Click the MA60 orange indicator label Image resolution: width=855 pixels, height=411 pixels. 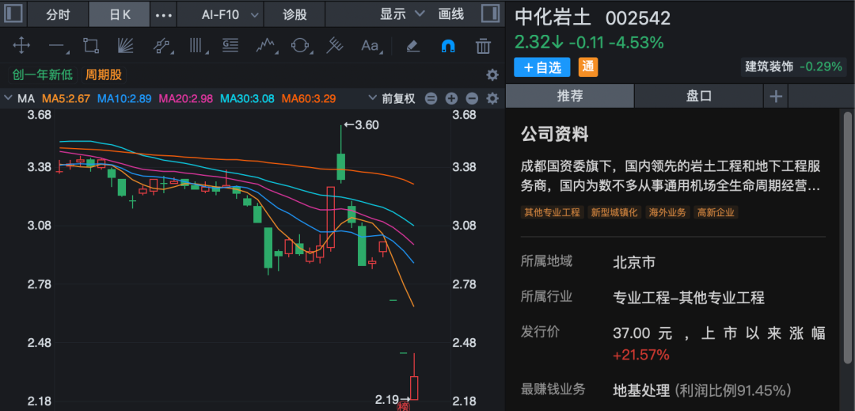[309, 99]
